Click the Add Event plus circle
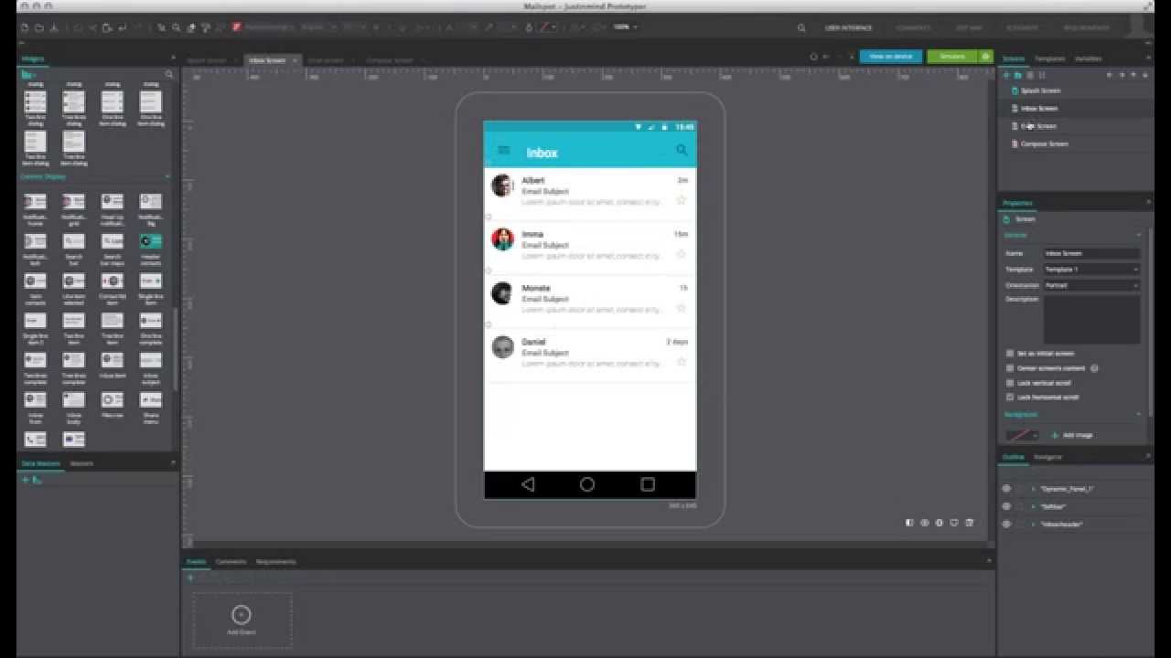The height and width of the screenshot is (658, 1171). click(242, 615)
